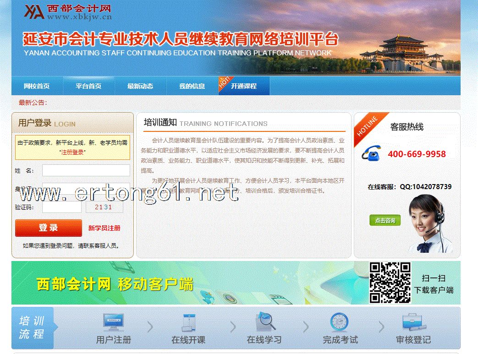Image resolution: width=478 pixels, height=354 pixels.
Task: Open the 开通课程 hot tab
Action: point(244,86)
